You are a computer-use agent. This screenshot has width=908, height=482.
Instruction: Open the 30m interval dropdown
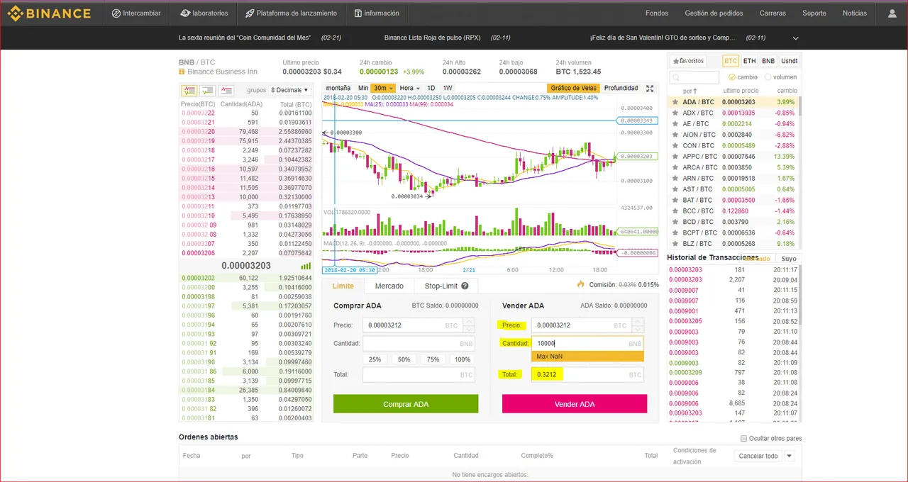click(x=383, y=88)
